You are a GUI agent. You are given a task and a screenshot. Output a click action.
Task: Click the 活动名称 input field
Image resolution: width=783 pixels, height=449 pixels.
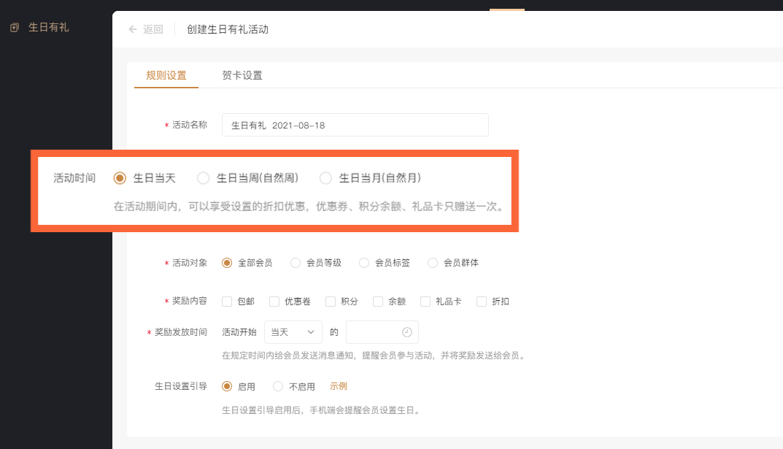point(355,125)
